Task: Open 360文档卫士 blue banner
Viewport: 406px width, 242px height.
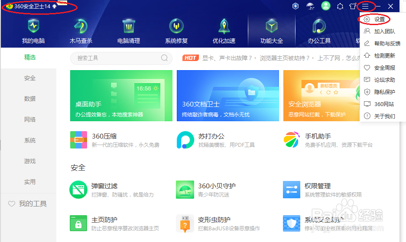Action: (228, 96)
